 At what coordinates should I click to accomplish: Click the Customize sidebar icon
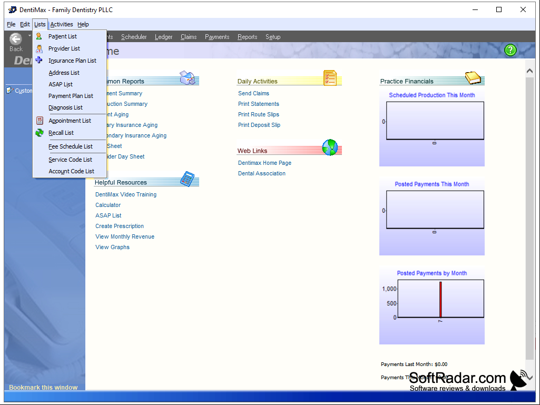coord(9,91)
